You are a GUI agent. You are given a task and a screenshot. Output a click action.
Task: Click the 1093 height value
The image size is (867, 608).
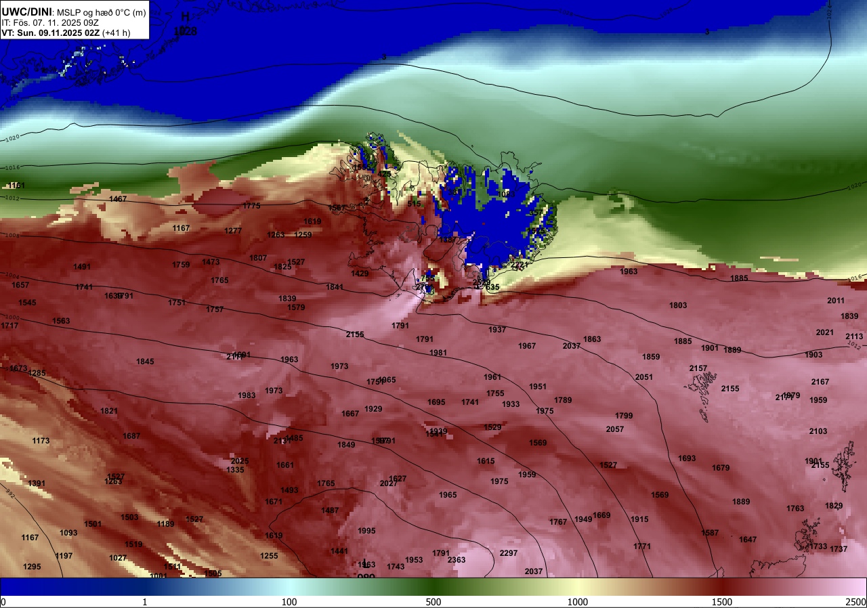coord(68,533)
